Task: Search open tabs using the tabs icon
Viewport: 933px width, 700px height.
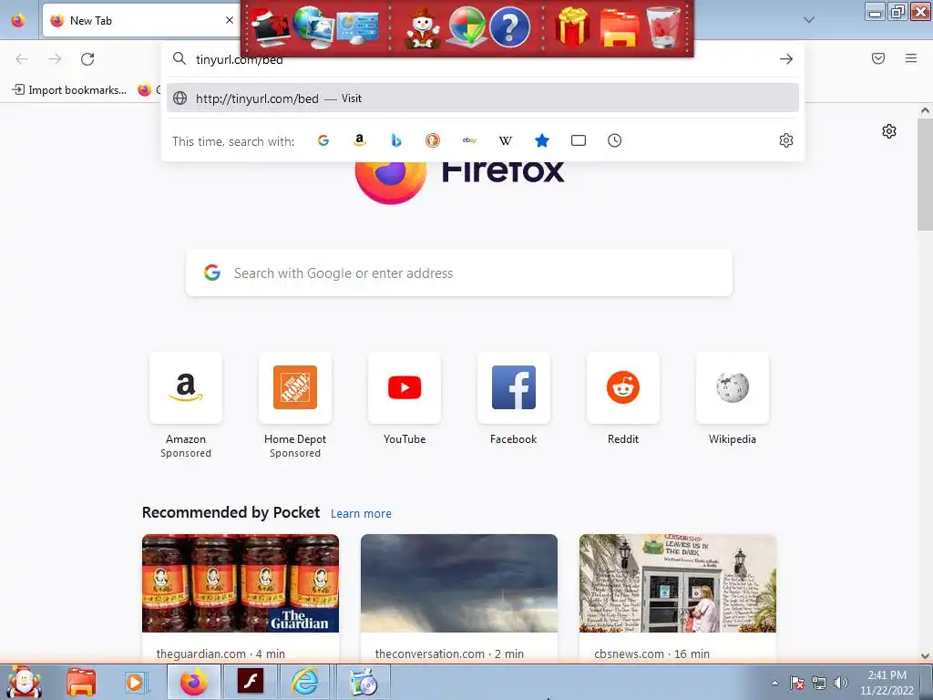Action: pyautogui.click(x=579, y=140)
